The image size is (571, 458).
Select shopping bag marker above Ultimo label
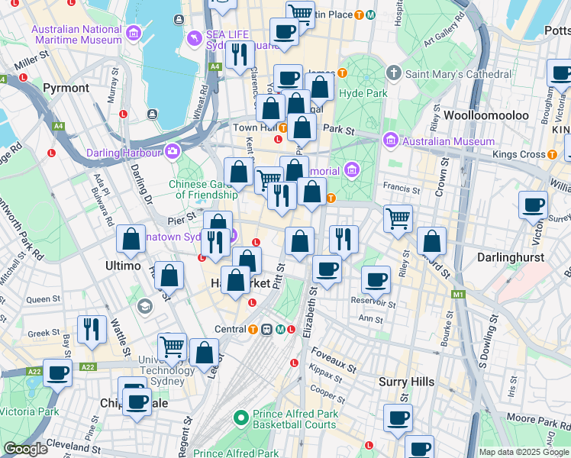(x=131, y=240)
